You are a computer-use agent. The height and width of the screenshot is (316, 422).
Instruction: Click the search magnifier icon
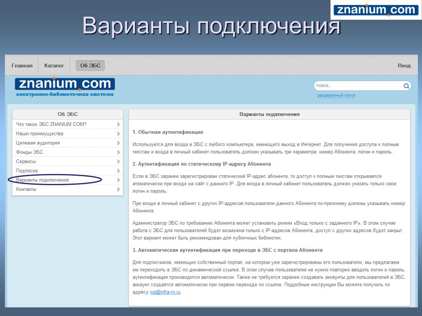tap(406, 86)
